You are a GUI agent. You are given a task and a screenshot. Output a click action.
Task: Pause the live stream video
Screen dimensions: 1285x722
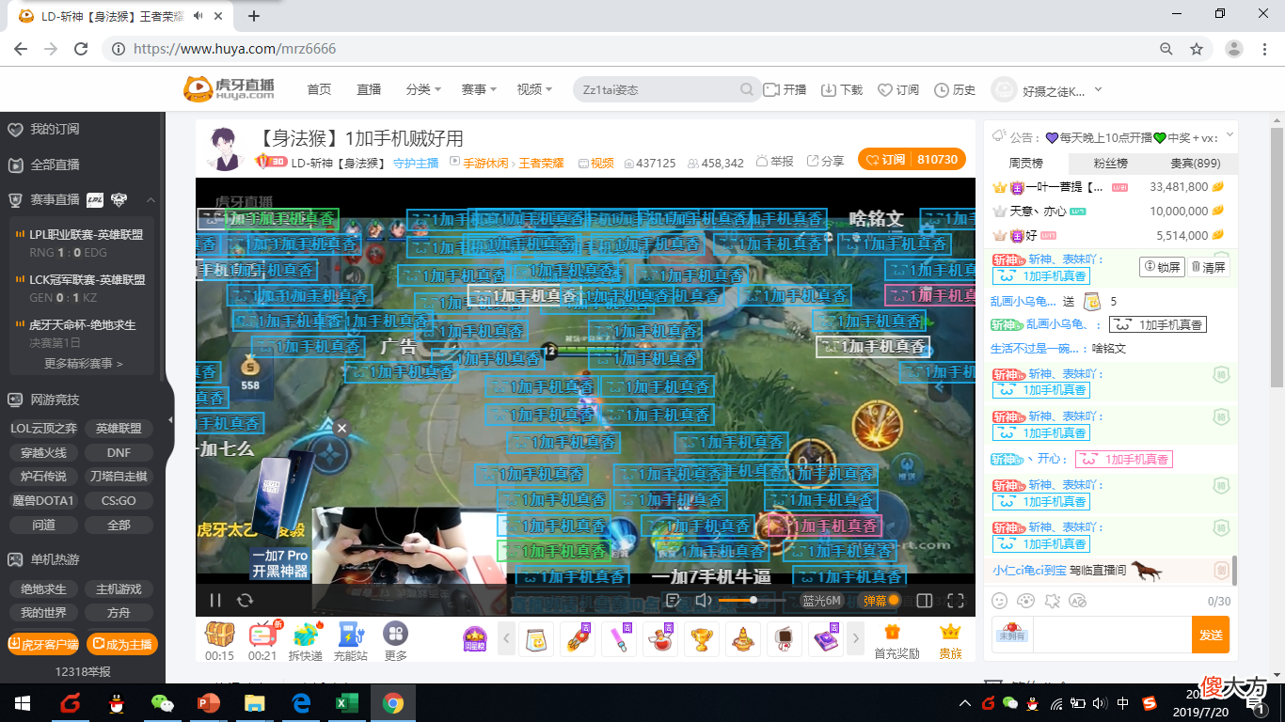(215, 600)
